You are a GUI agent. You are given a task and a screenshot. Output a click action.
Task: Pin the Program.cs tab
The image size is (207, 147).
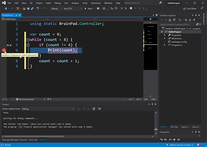point(16,15)
